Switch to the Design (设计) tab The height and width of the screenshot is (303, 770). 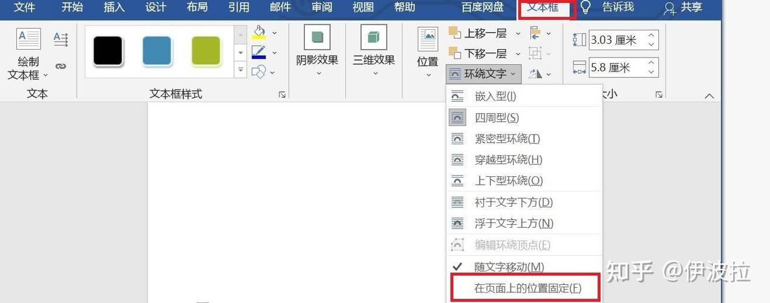click(156, 7)
